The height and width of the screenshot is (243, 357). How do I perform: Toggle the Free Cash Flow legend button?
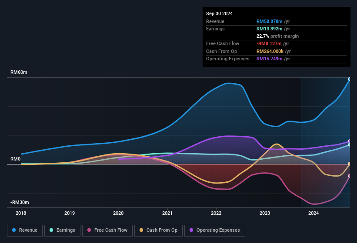click(107, 230)
